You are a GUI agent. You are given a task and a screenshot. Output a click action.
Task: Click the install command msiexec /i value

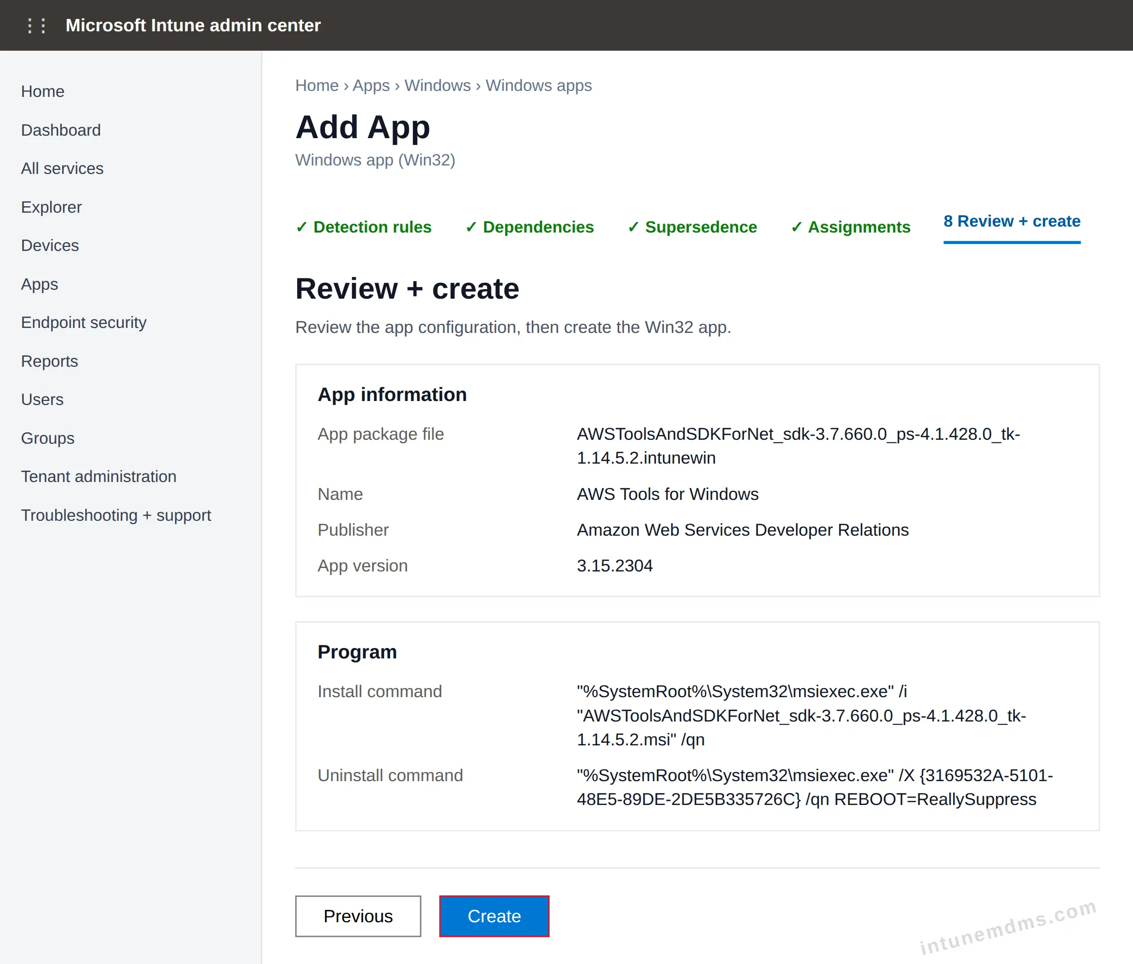click(801, 716)
